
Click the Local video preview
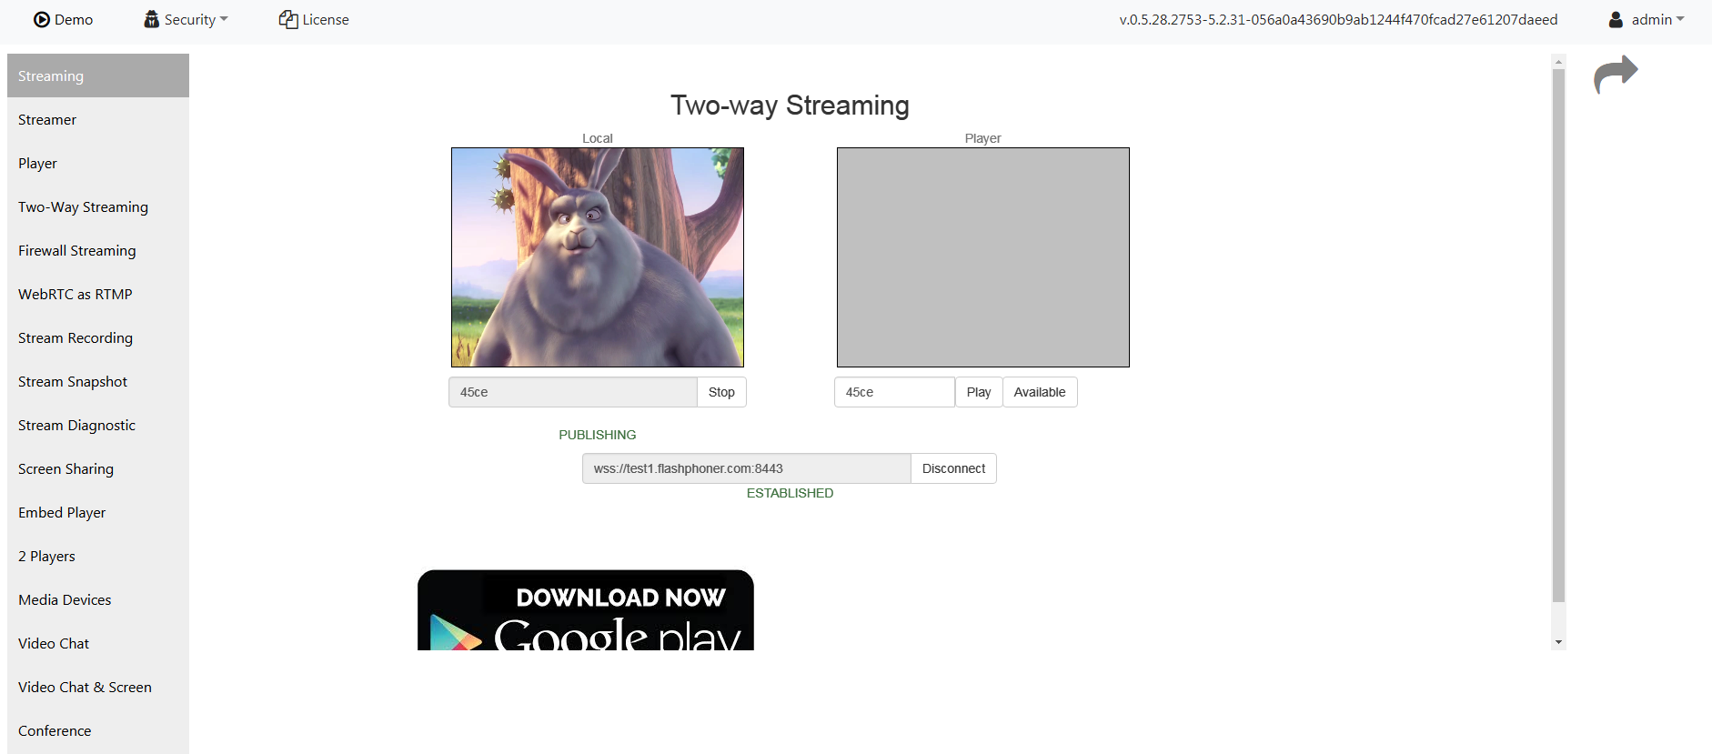click(598, 257)
